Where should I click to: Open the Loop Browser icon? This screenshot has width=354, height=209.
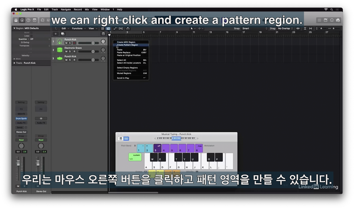click(x=332, y=20)
